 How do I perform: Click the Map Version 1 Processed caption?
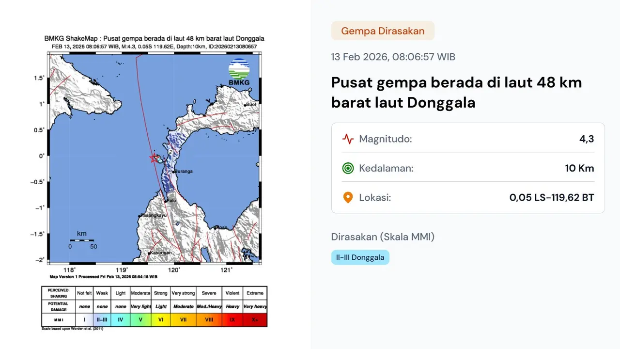click(104, 277)
